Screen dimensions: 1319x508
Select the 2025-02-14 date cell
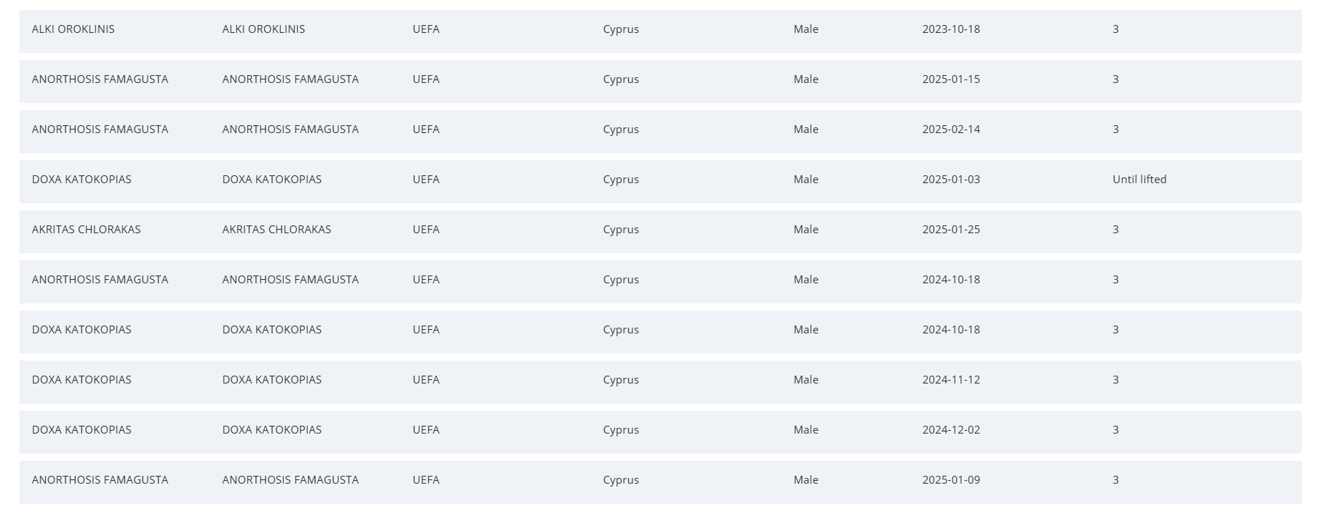tap(951, 130)
